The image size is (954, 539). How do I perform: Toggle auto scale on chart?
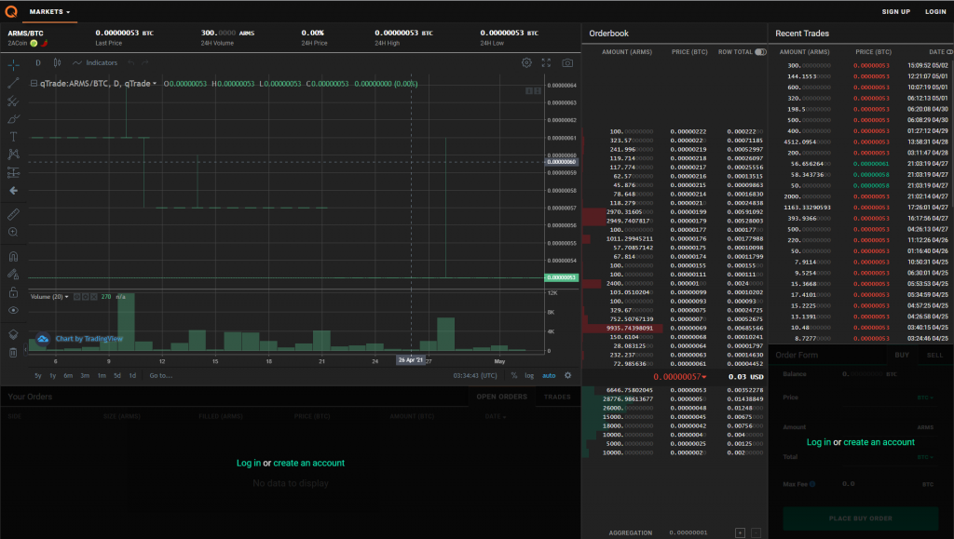point(549,375)
